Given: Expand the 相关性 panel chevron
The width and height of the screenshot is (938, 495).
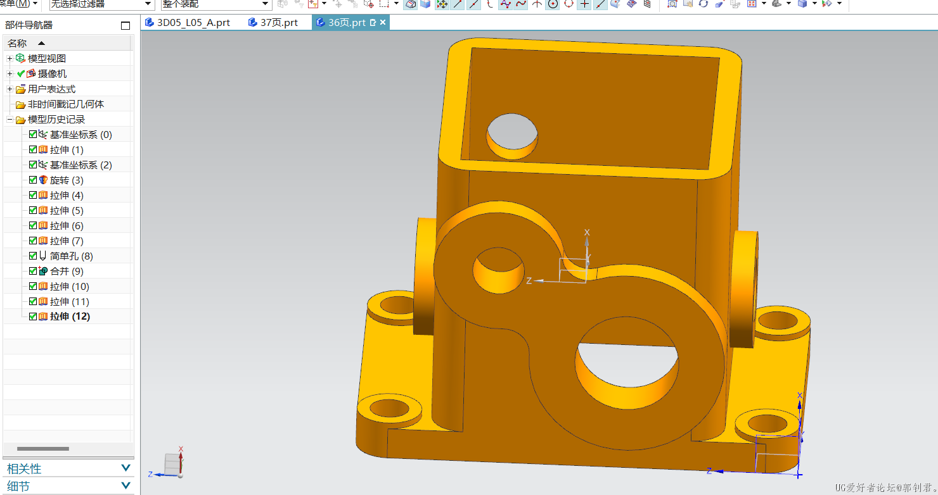Looking at the screenshot, I should 125,468.
